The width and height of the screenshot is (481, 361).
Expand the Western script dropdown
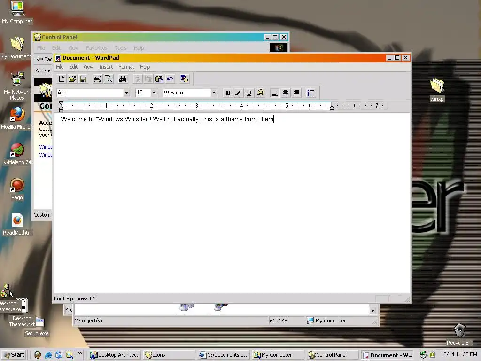(214, 93)
